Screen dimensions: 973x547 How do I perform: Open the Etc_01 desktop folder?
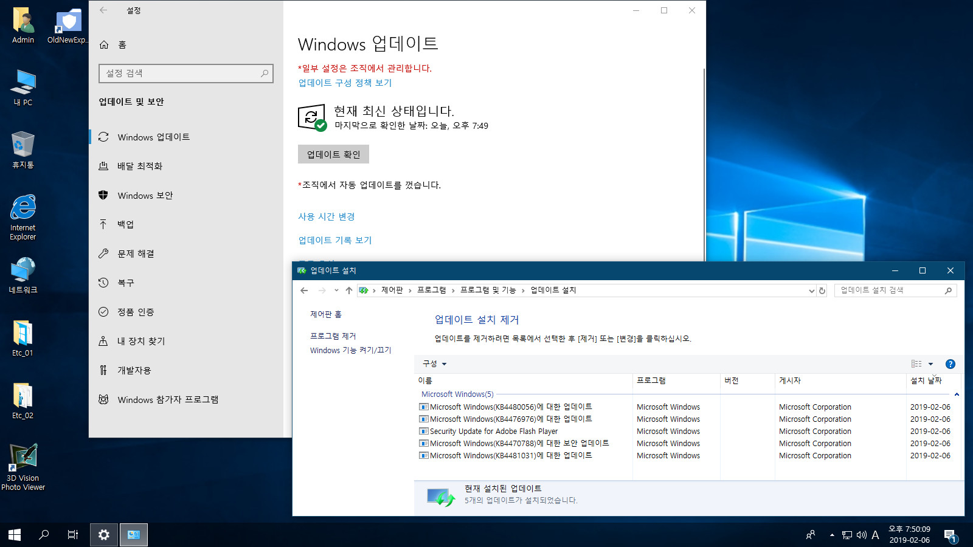click(x=23, y=338)
